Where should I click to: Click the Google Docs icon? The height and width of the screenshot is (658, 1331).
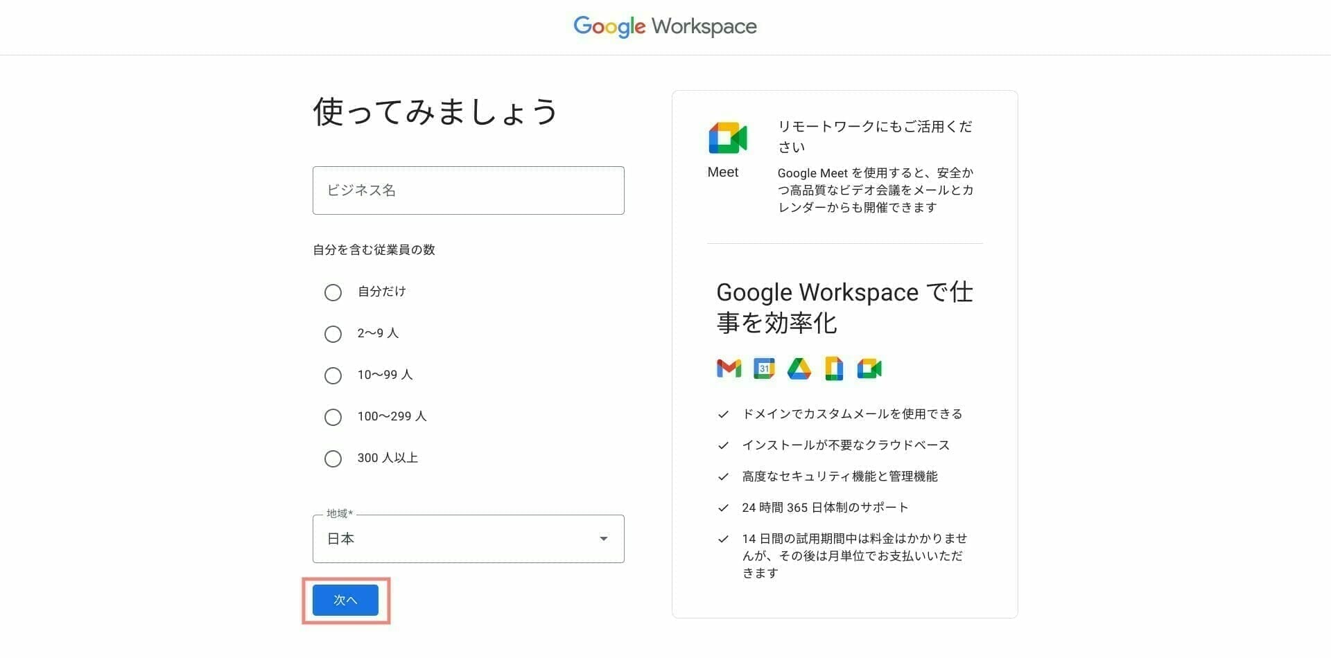(834, 368)
